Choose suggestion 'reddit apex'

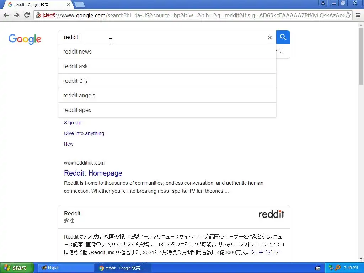tap(167, 110)
